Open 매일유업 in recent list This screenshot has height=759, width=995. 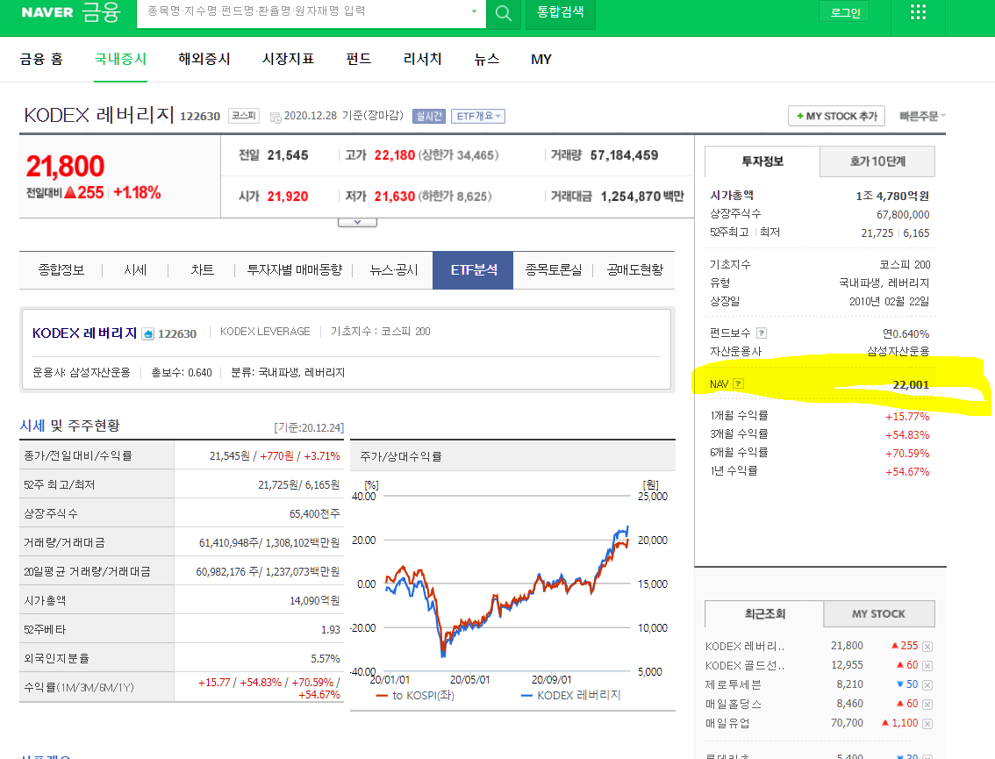tap(727, 723)
